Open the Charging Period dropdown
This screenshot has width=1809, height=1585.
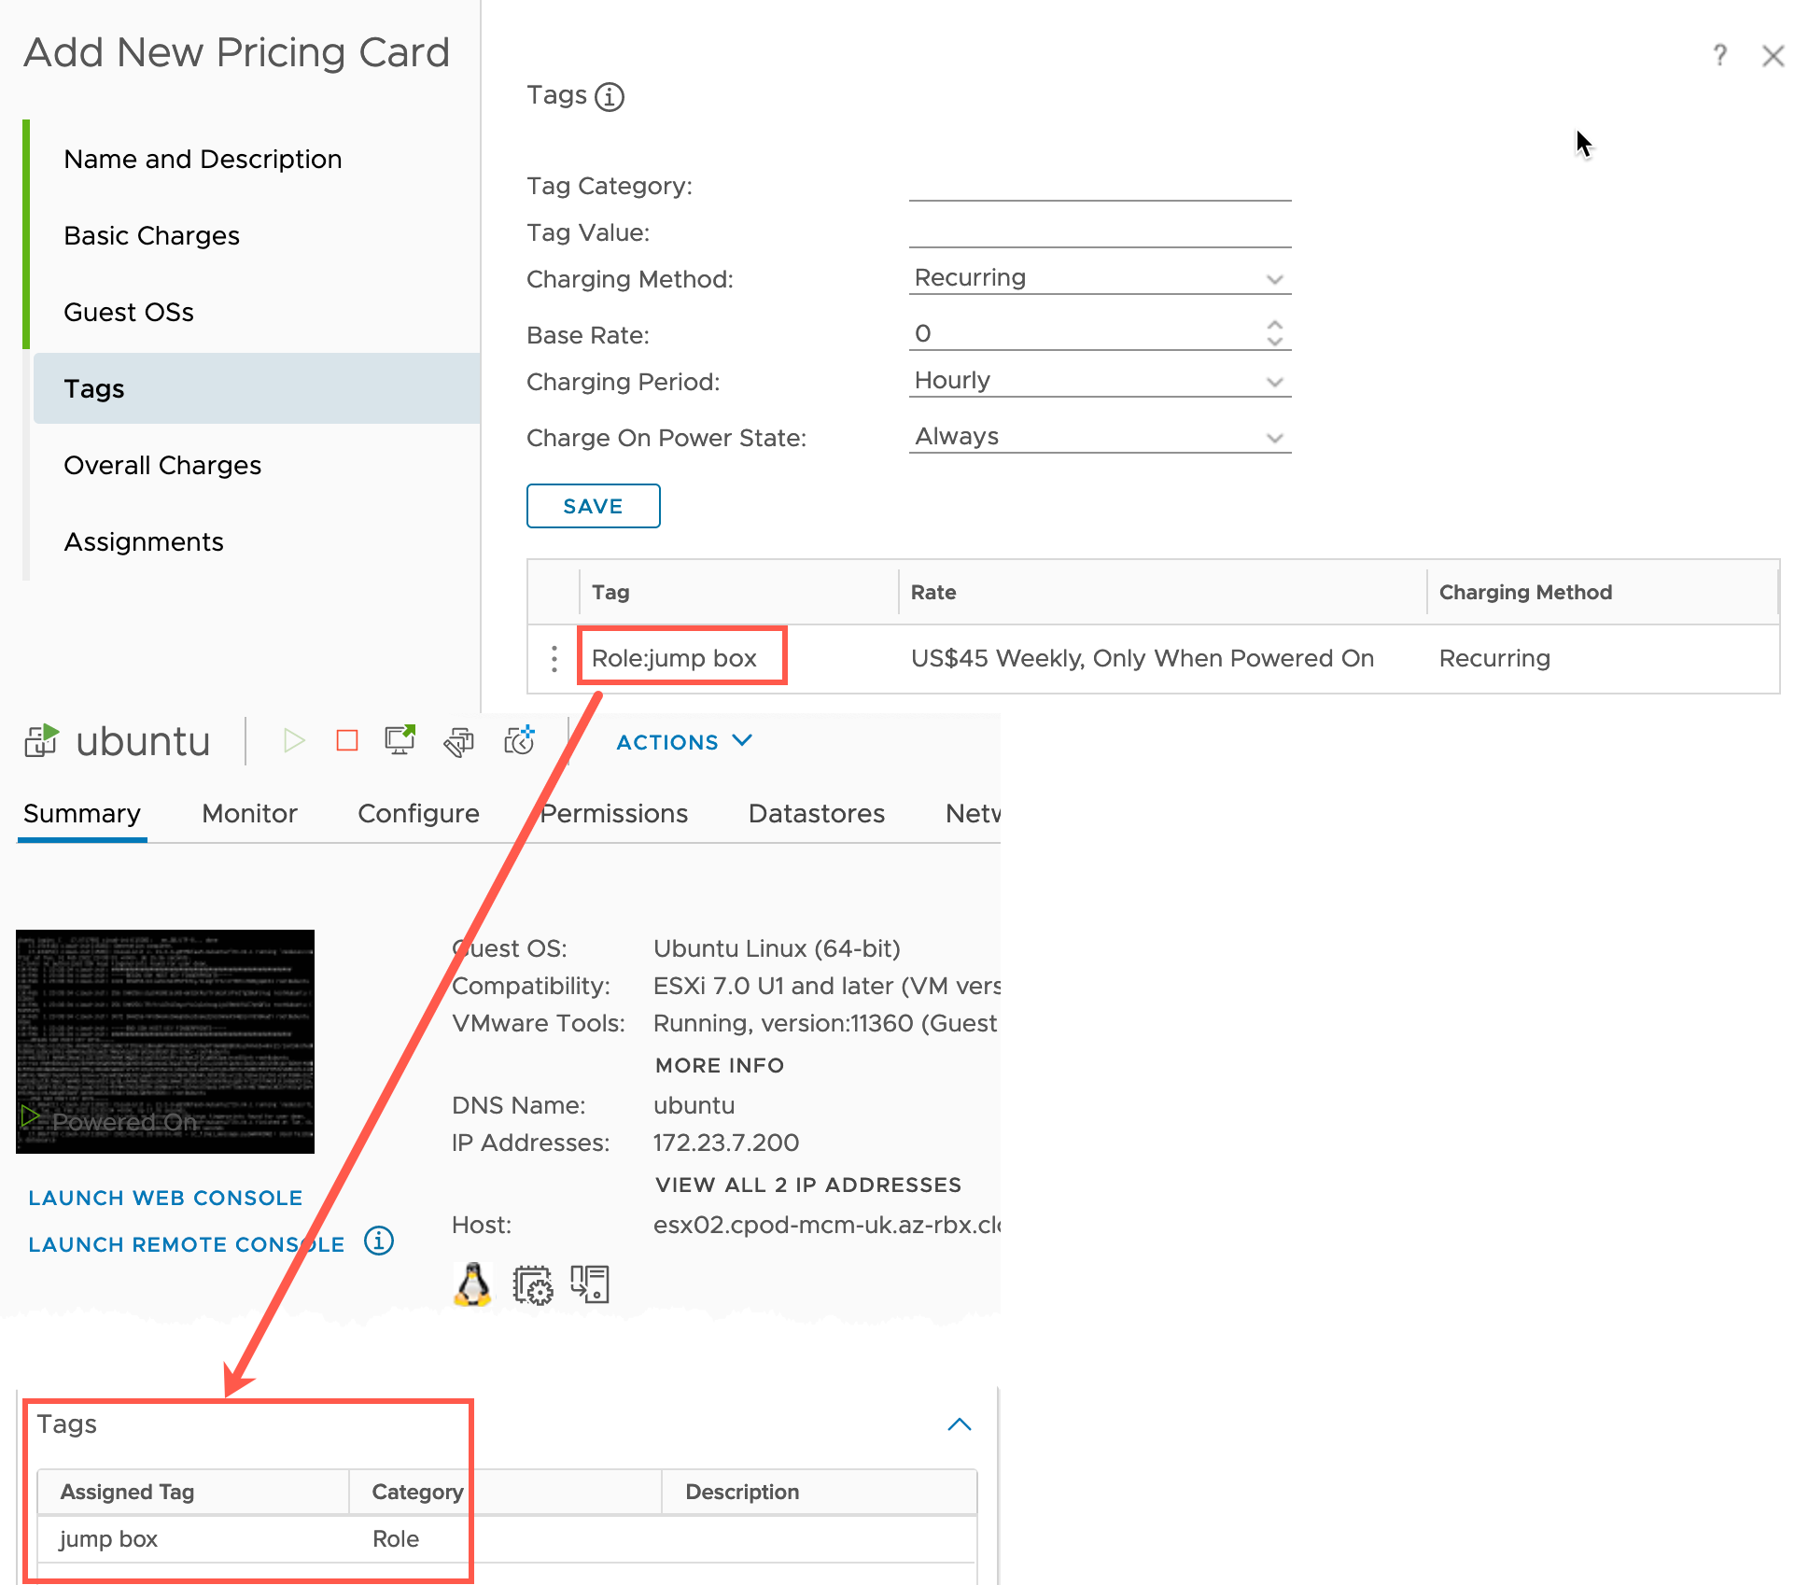1100,381
